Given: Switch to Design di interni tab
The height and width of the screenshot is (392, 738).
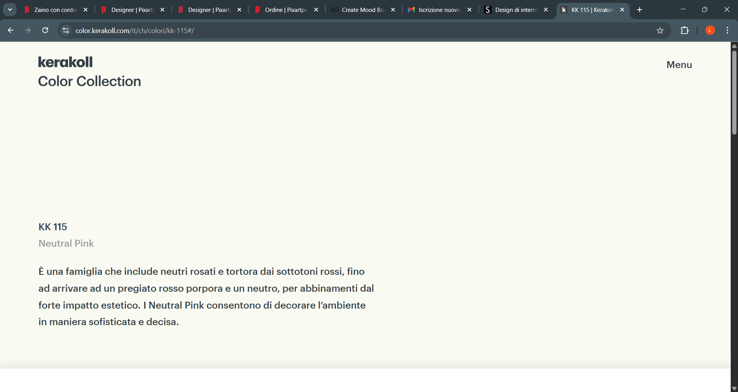Looking at the screenshot, I should tap(515, 10).
